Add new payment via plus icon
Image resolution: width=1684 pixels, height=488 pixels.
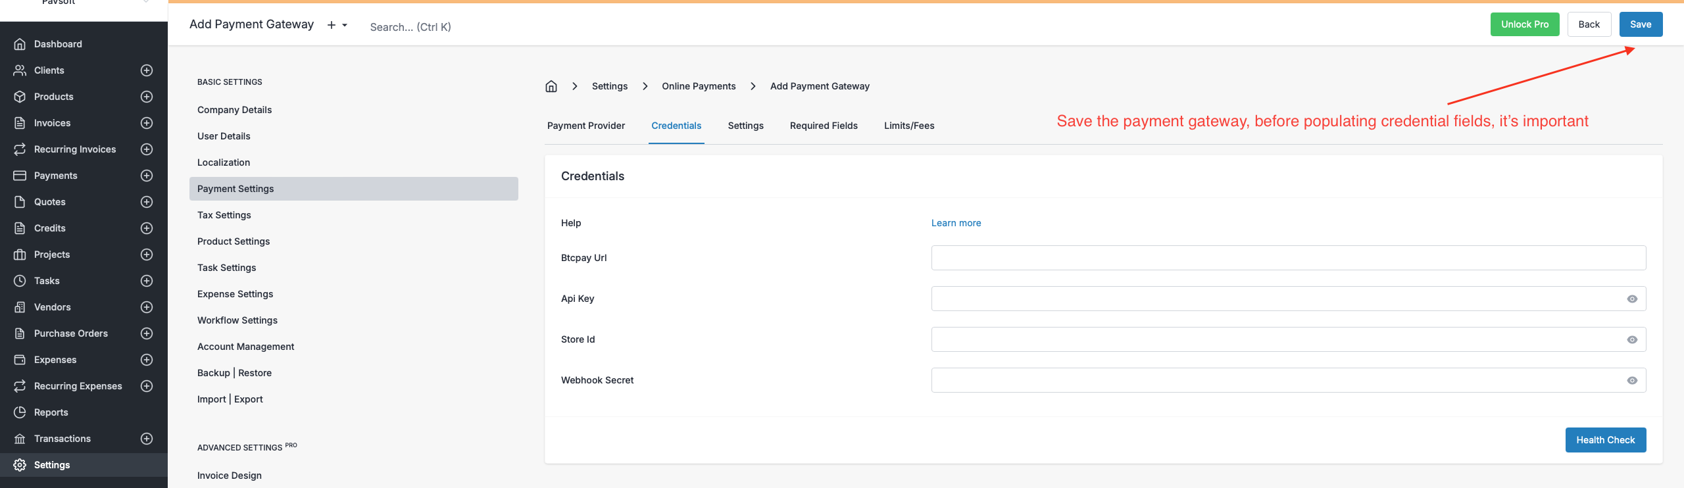[147, 176]
